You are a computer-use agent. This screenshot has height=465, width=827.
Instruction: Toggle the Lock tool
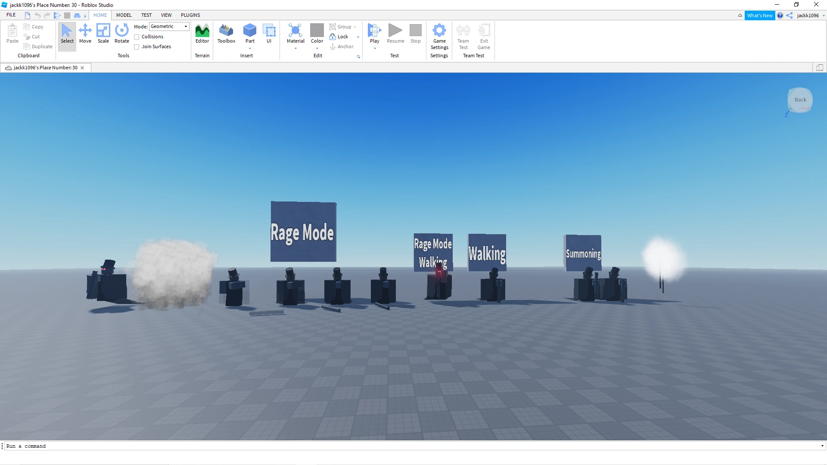coord(339,37)
